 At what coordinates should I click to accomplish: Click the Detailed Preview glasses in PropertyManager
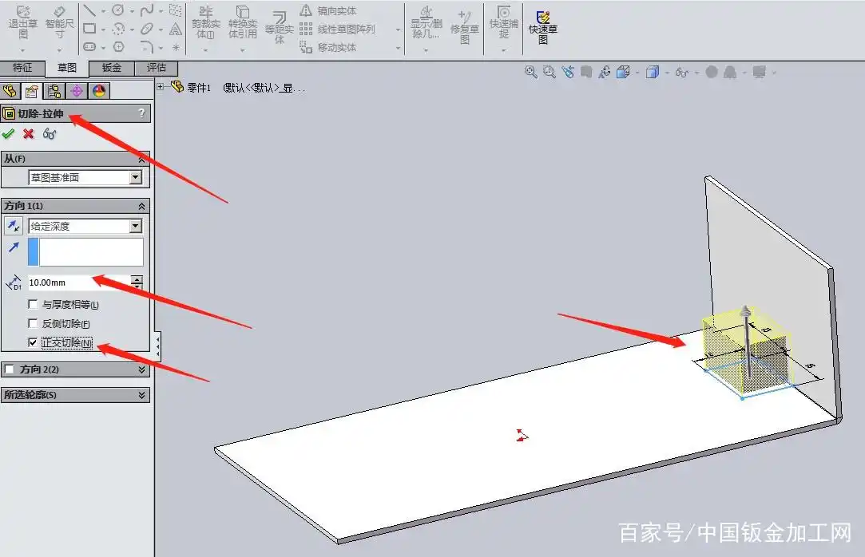tap(50, 133)
